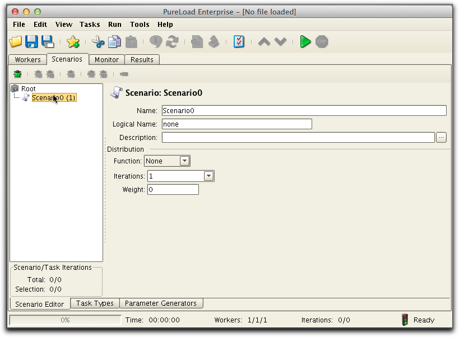The image size is (459, 337).
Task: Click the Copy documents icon
Action: click(114, 41)
